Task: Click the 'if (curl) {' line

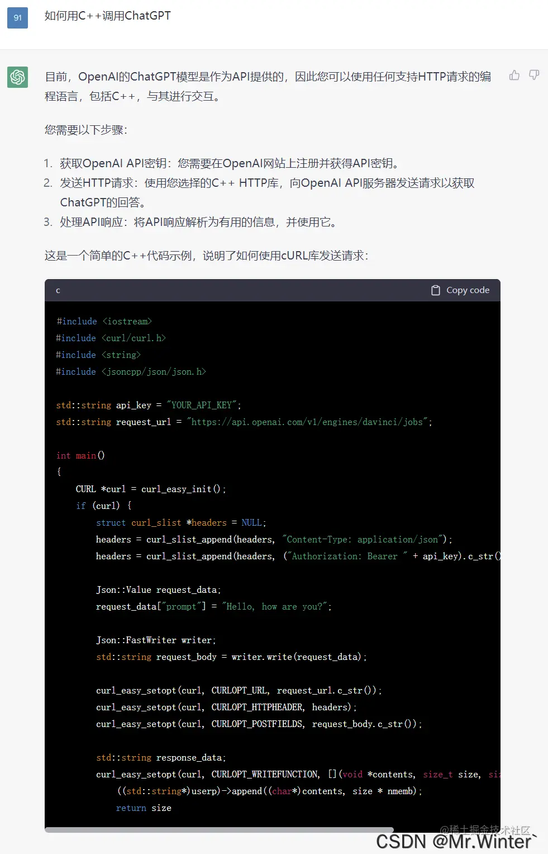Action: click(104, 506)
